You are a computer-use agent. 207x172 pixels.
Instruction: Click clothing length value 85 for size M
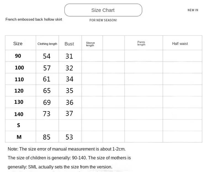[47, 137]
